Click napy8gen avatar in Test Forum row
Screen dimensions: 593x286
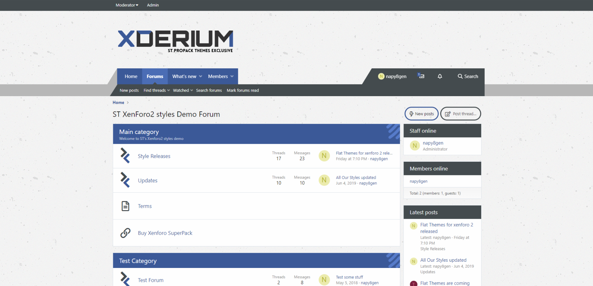324,280
